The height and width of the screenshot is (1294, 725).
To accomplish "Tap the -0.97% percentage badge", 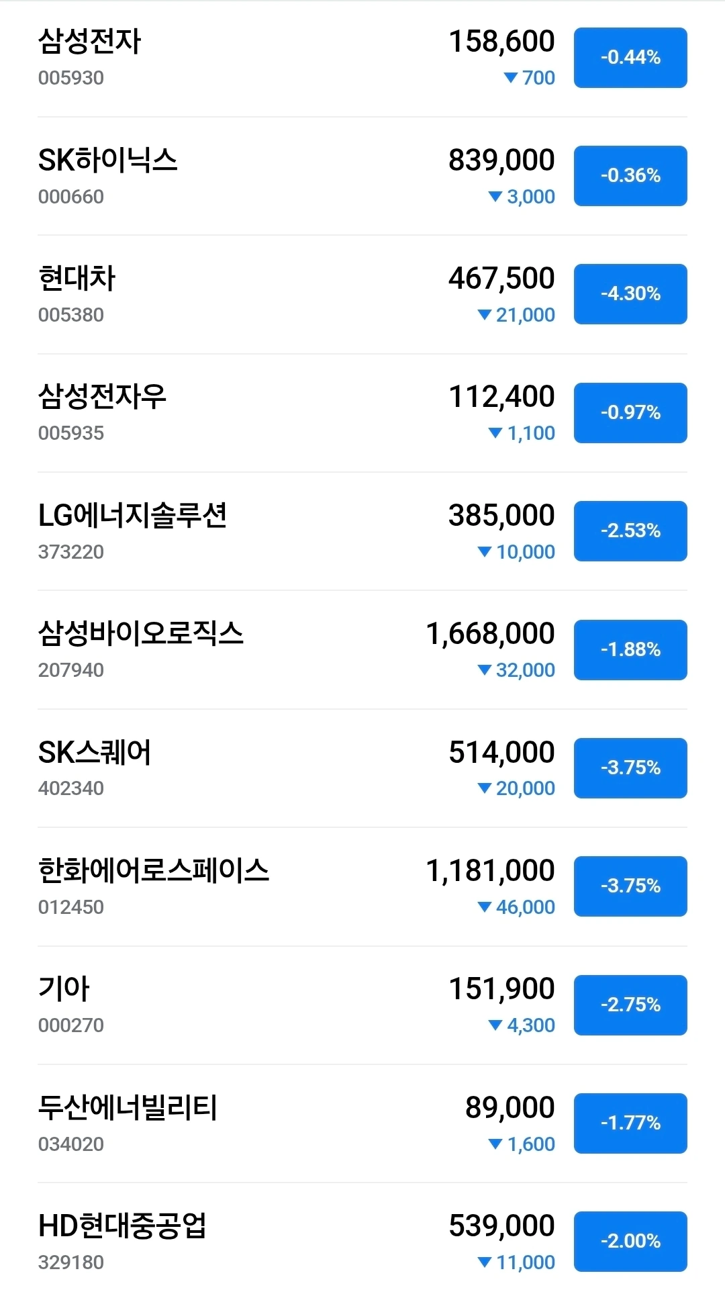I will (630, 412).
